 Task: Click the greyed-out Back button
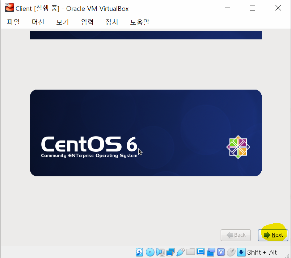(236, 235)
